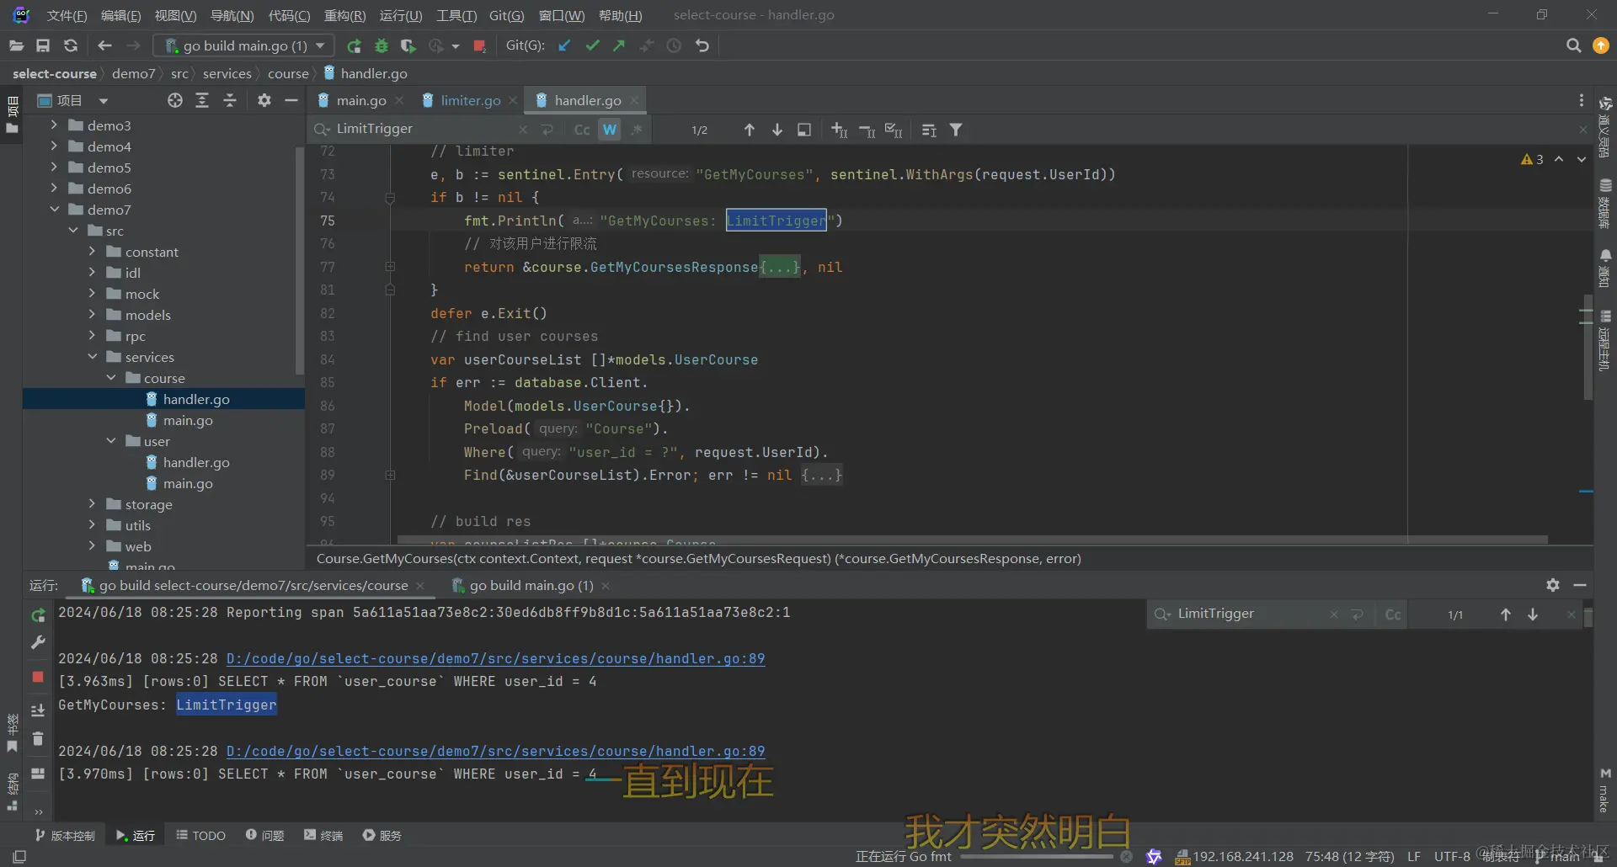1617x867 pixels.
Task: Expand the storage folder
Action: click(x=92, y=503)
